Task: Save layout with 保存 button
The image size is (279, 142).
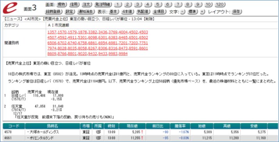Action: [237, 12]
